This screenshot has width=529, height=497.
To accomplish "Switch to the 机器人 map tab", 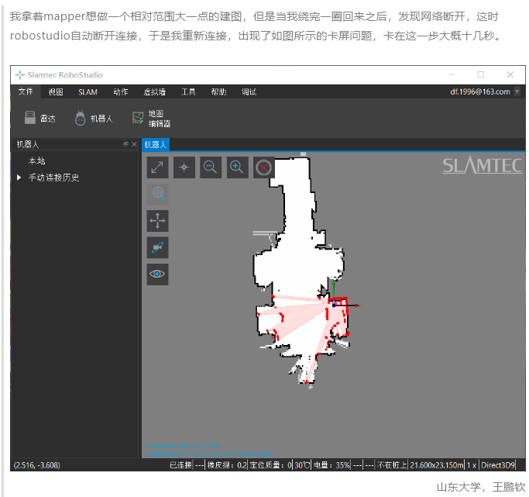I will point(156,144).
